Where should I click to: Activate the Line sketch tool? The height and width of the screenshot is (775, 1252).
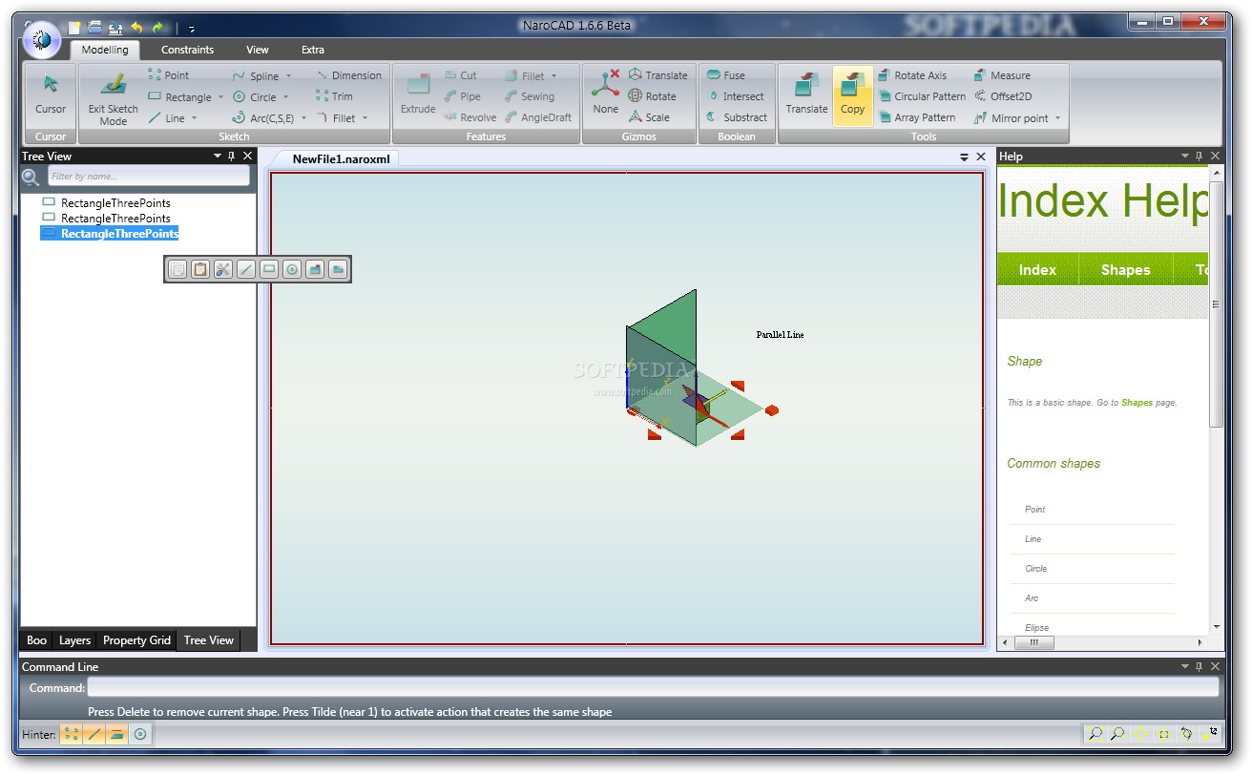(167, 118)
